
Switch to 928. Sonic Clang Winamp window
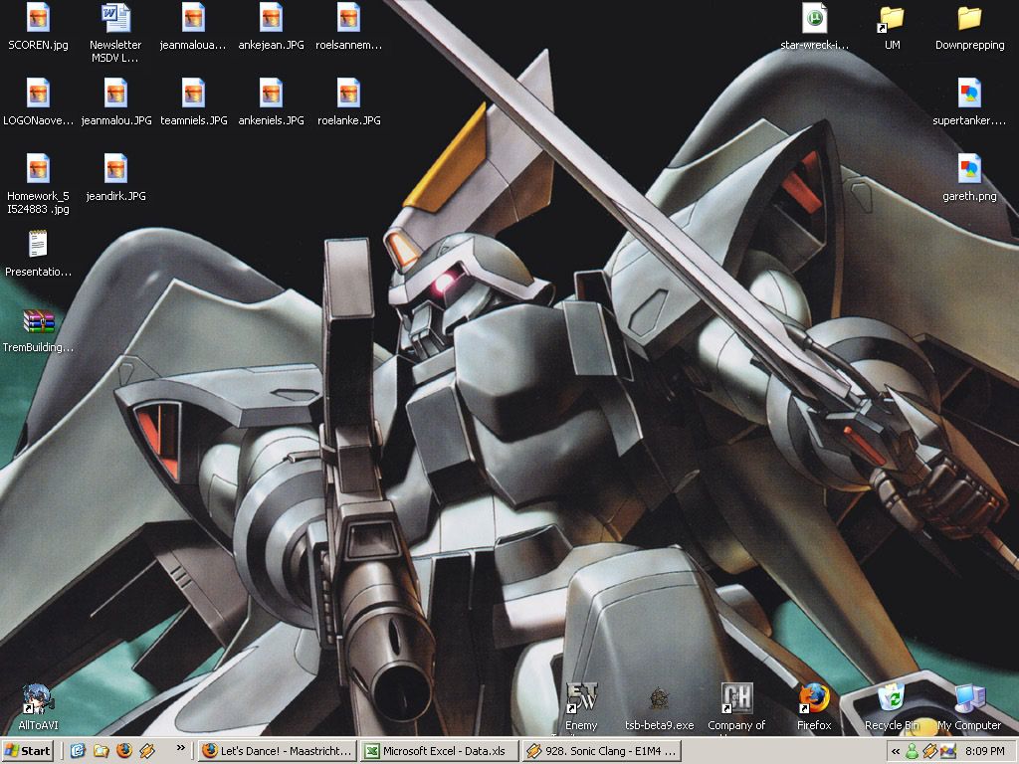[602, 751]
